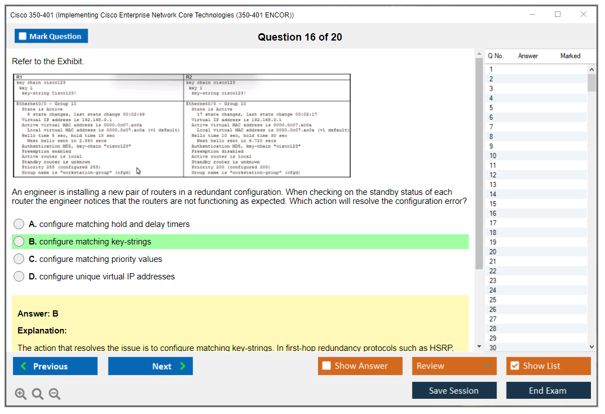Open question 20 from the list

click(x=536, y=252)
